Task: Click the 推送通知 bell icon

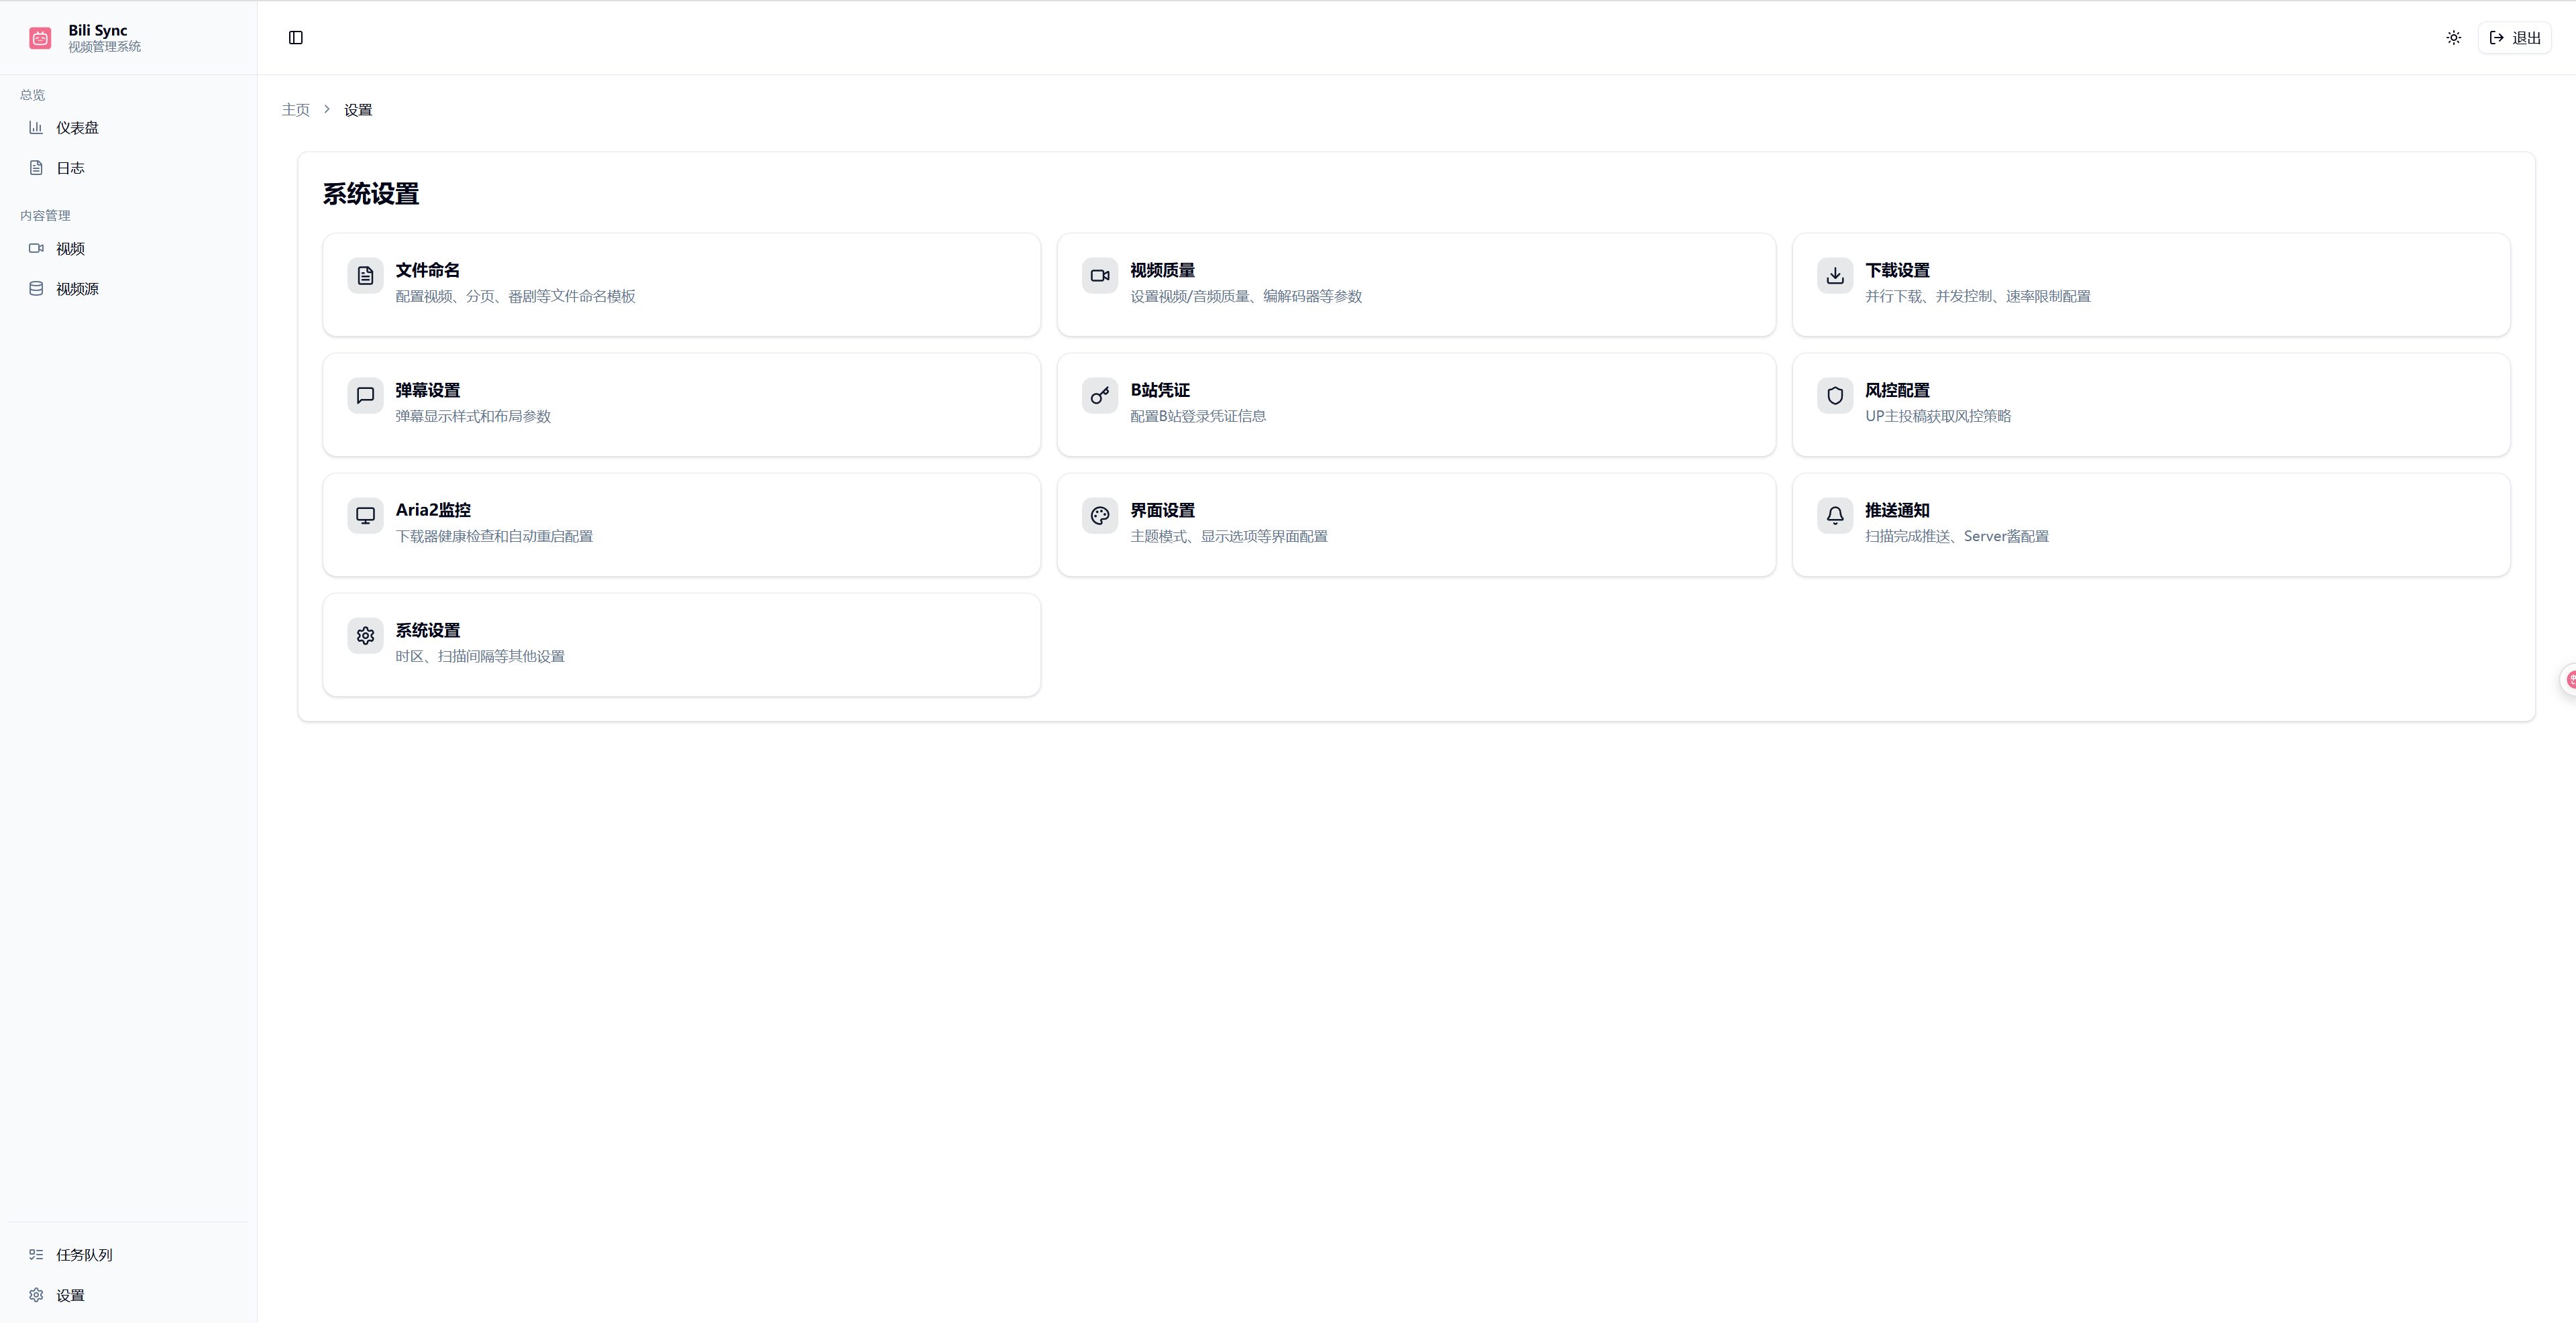Action: pos(1835,516)
